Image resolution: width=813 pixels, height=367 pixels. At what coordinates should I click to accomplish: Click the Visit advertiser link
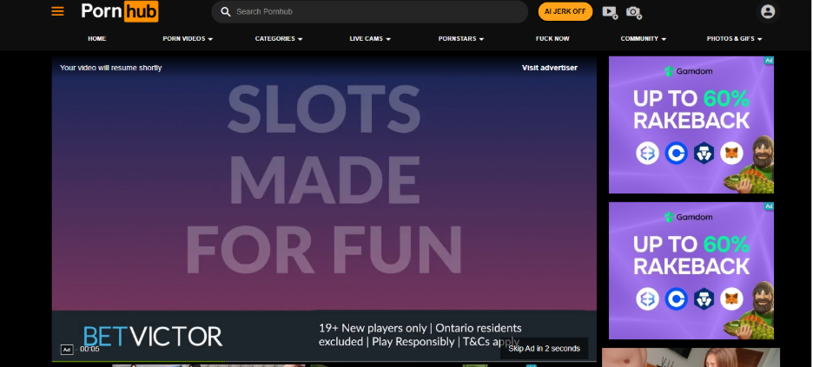click(x=550, y=68)
